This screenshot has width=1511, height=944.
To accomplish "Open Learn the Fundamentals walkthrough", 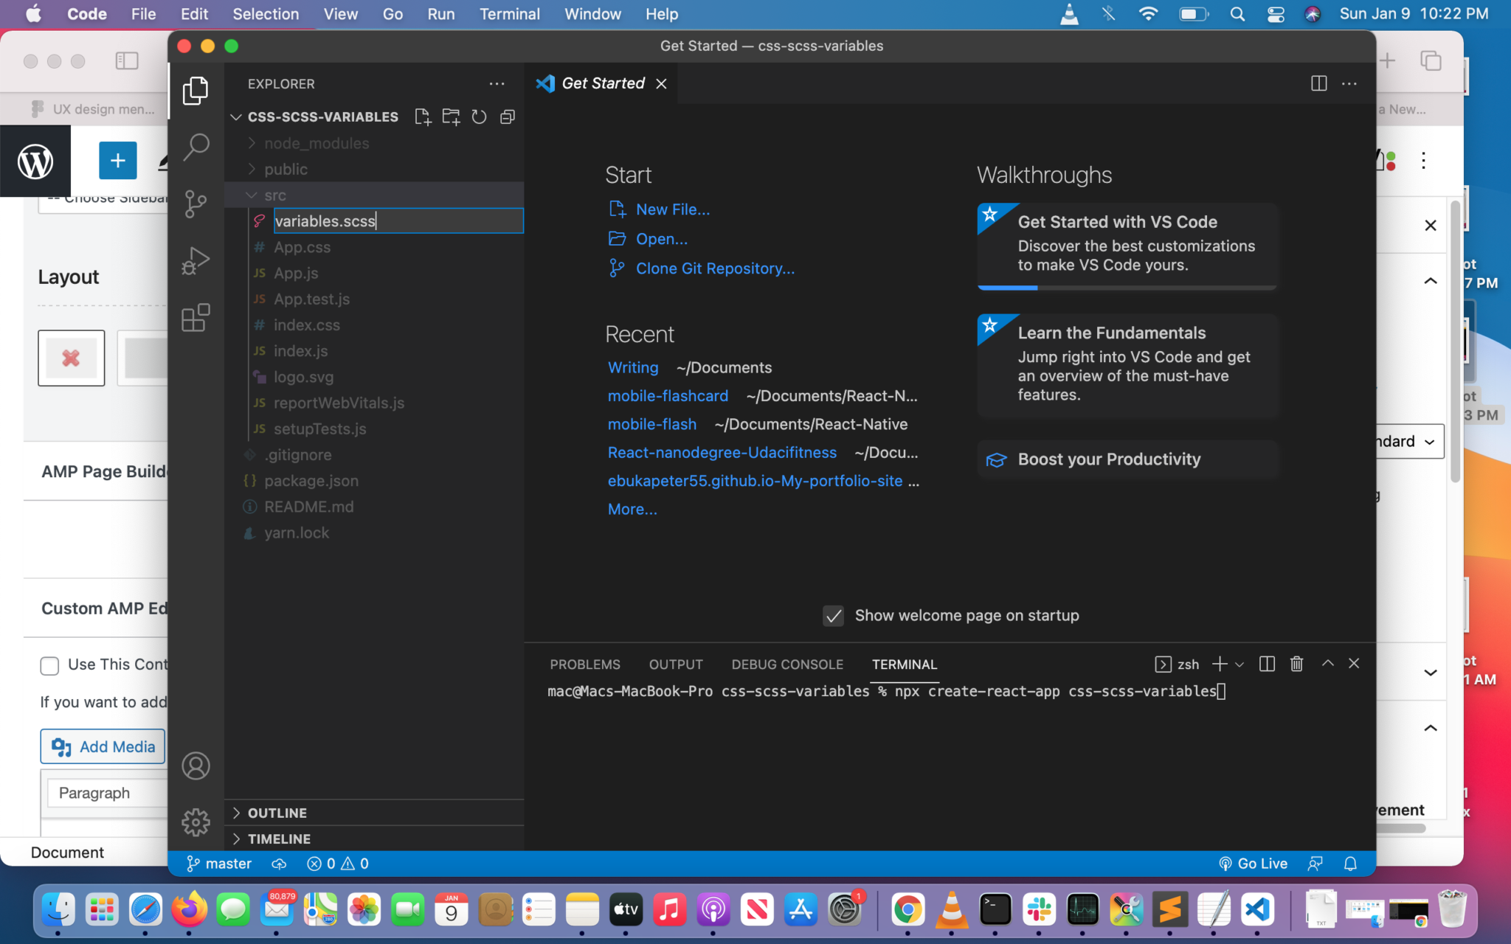I will click(1127, 365).
